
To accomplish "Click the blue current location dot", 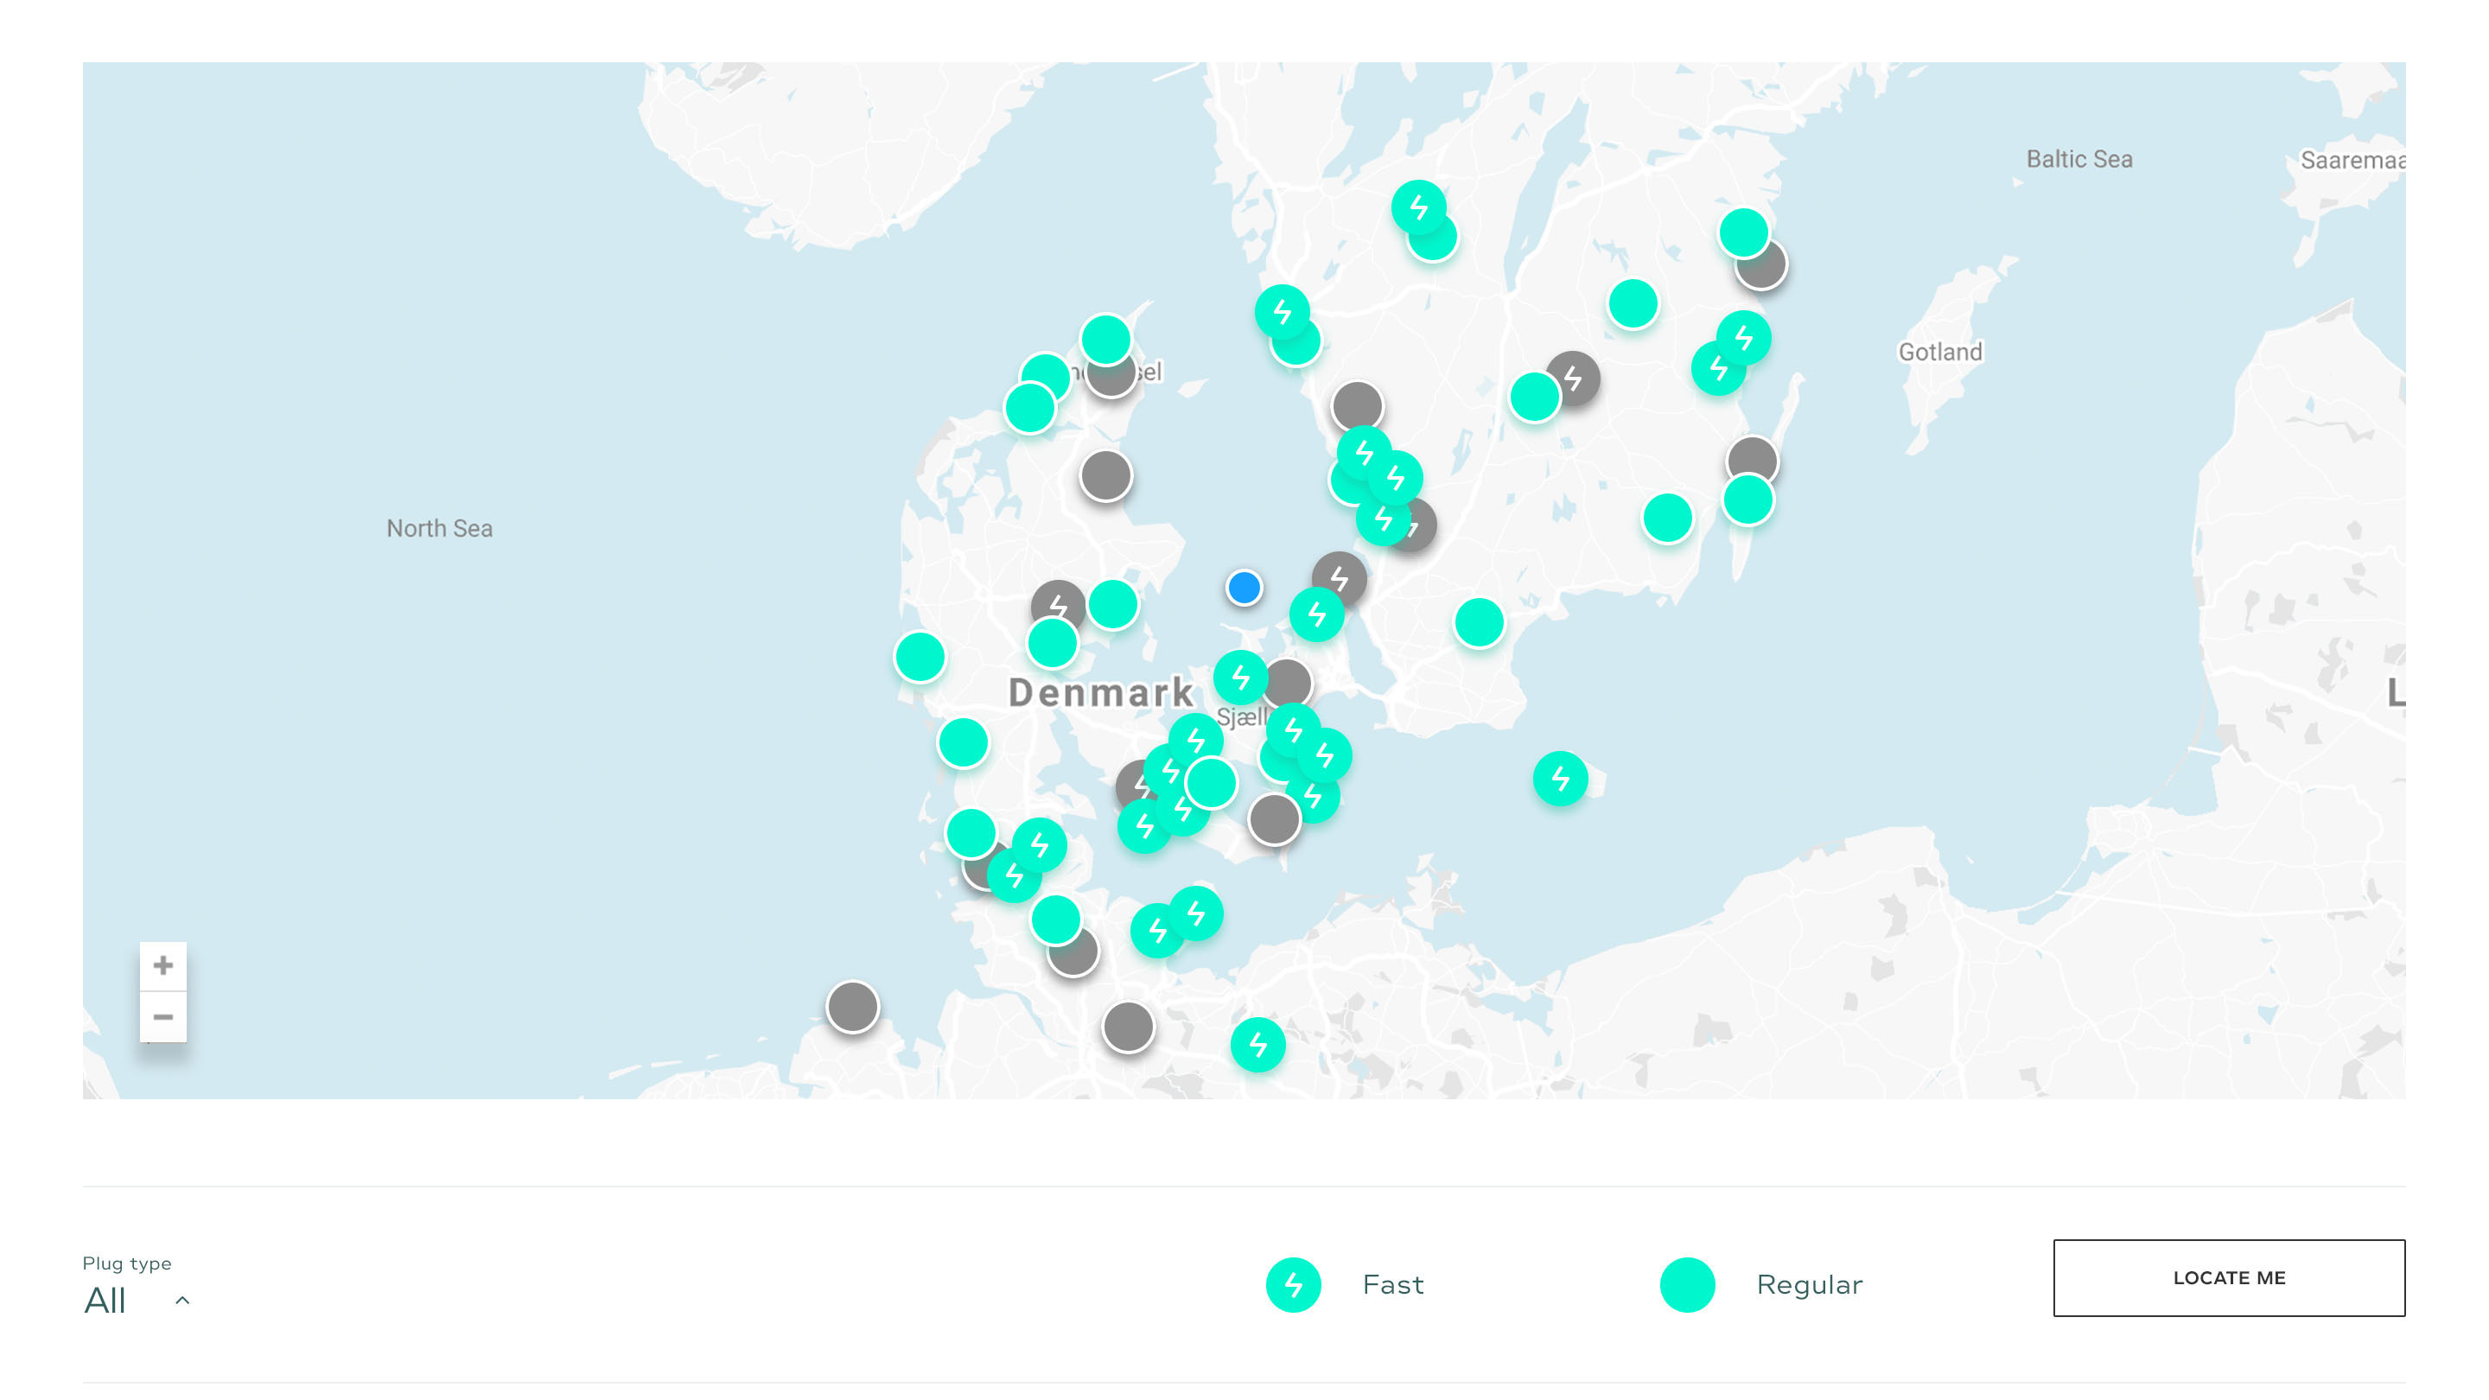I will click(x=1244, y=588).
